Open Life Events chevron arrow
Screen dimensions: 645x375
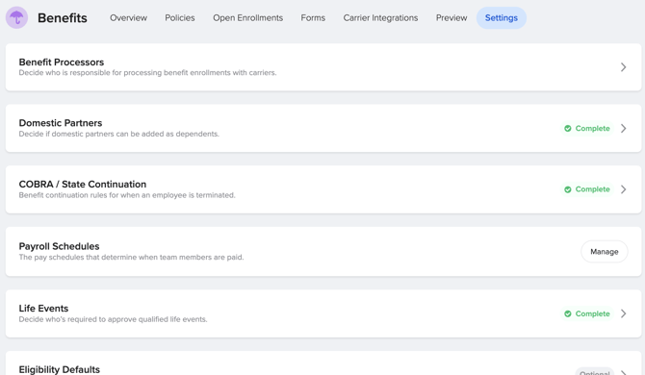tap(623, 313)
